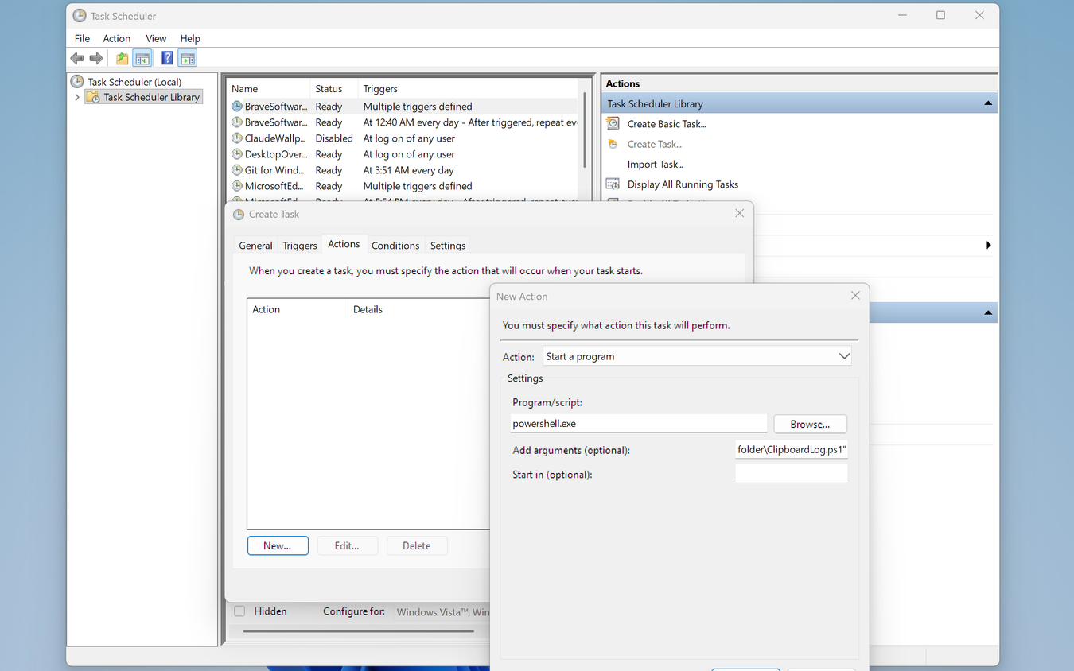Click the Create Basic Task icon in Actions pane
Image resolution: width=1074 pixels, height=671 pixels.
(613, 123)
